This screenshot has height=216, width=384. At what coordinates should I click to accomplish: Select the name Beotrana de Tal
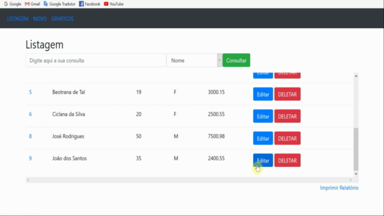click(x=68, y=92)
